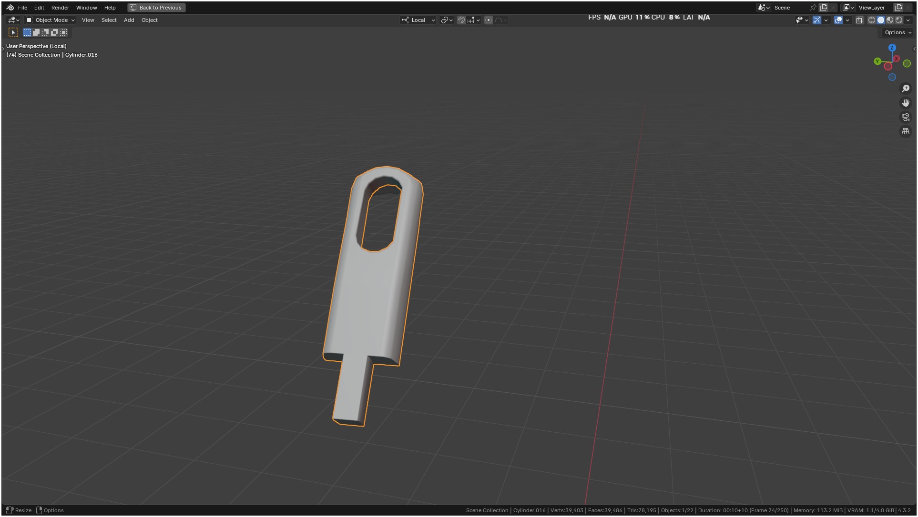Screen dimensions: 918x517
Task: Switch to rendered viewport shading
Action: [x=899, y=20]
